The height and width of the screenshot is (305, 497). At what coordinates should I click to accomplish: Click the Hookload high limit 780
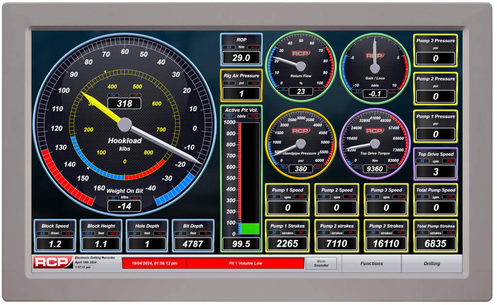click(136, 95)
